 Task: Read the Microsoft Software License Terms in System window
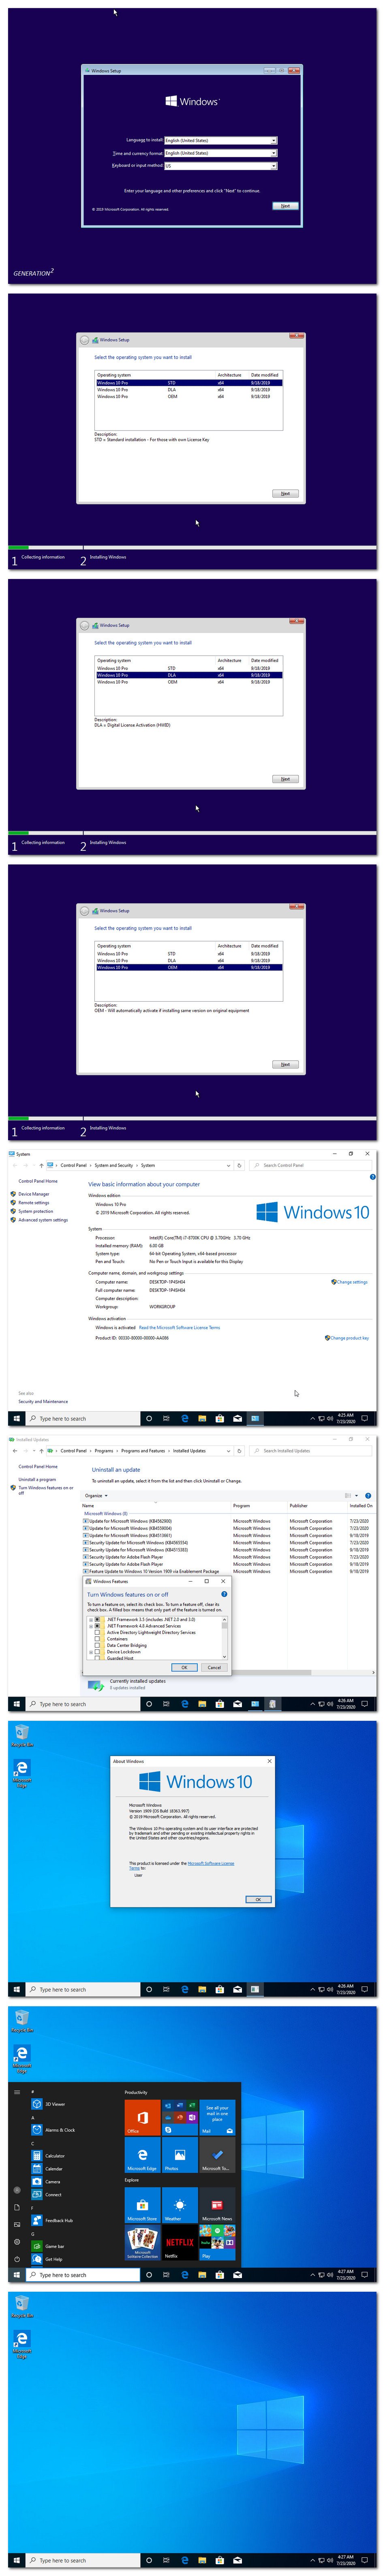179,1328
